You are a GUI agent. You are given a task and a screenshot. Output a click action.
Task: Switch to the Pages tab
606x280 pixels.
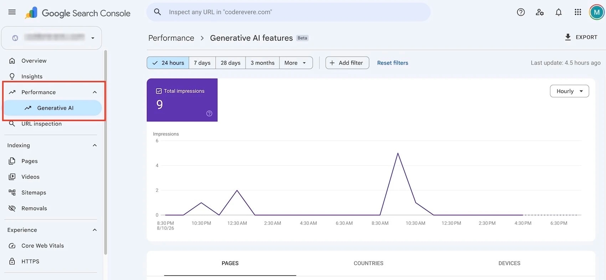pyautogui.click(x=230, y=263)
